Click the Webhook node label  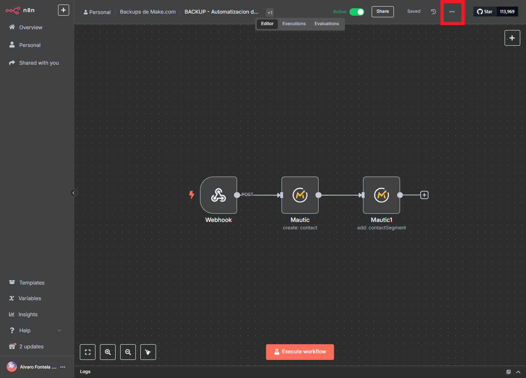pyautogui.click(x=219, y=220)
